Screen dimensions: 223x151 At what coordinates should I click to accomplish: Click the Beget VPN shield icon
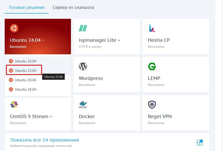[152, 104]
